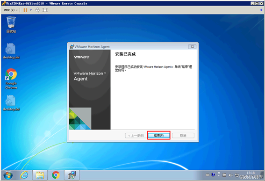This screenshot has height=181, width=265.
Task: Click the 取消 cancel button in installer
Action: tap(183, 136)
